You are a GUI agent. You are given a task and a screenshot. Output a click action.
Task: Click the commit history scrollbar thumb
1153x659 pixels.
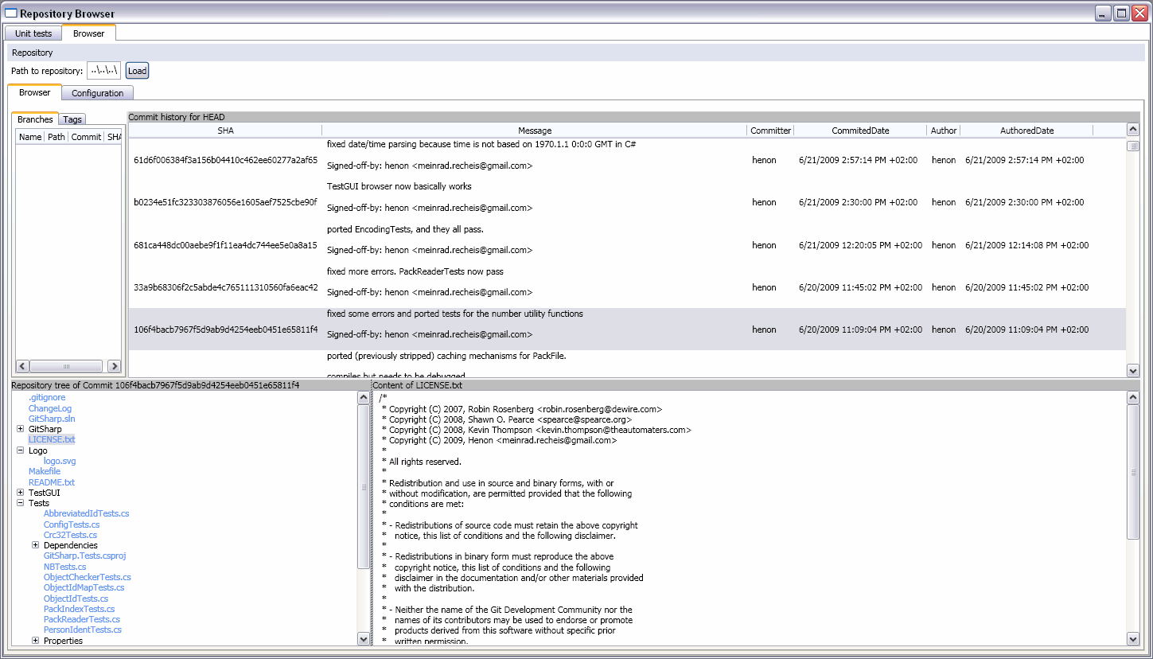tap(1133, 146)
